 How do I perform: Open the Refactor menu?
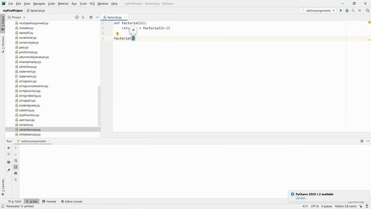click(63, 3)
